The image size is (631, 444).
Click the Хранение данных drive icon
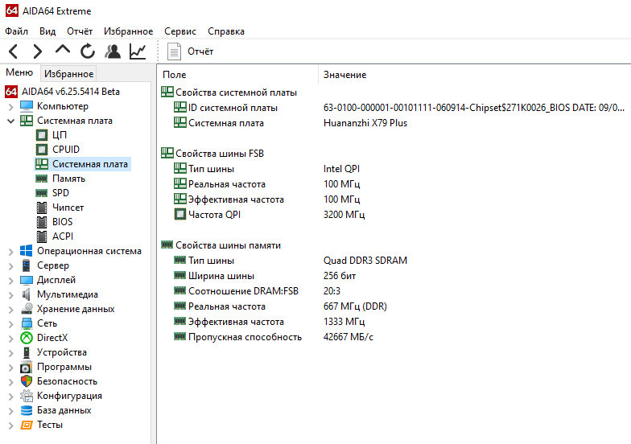pyautogui.click(x=27, y=309)
